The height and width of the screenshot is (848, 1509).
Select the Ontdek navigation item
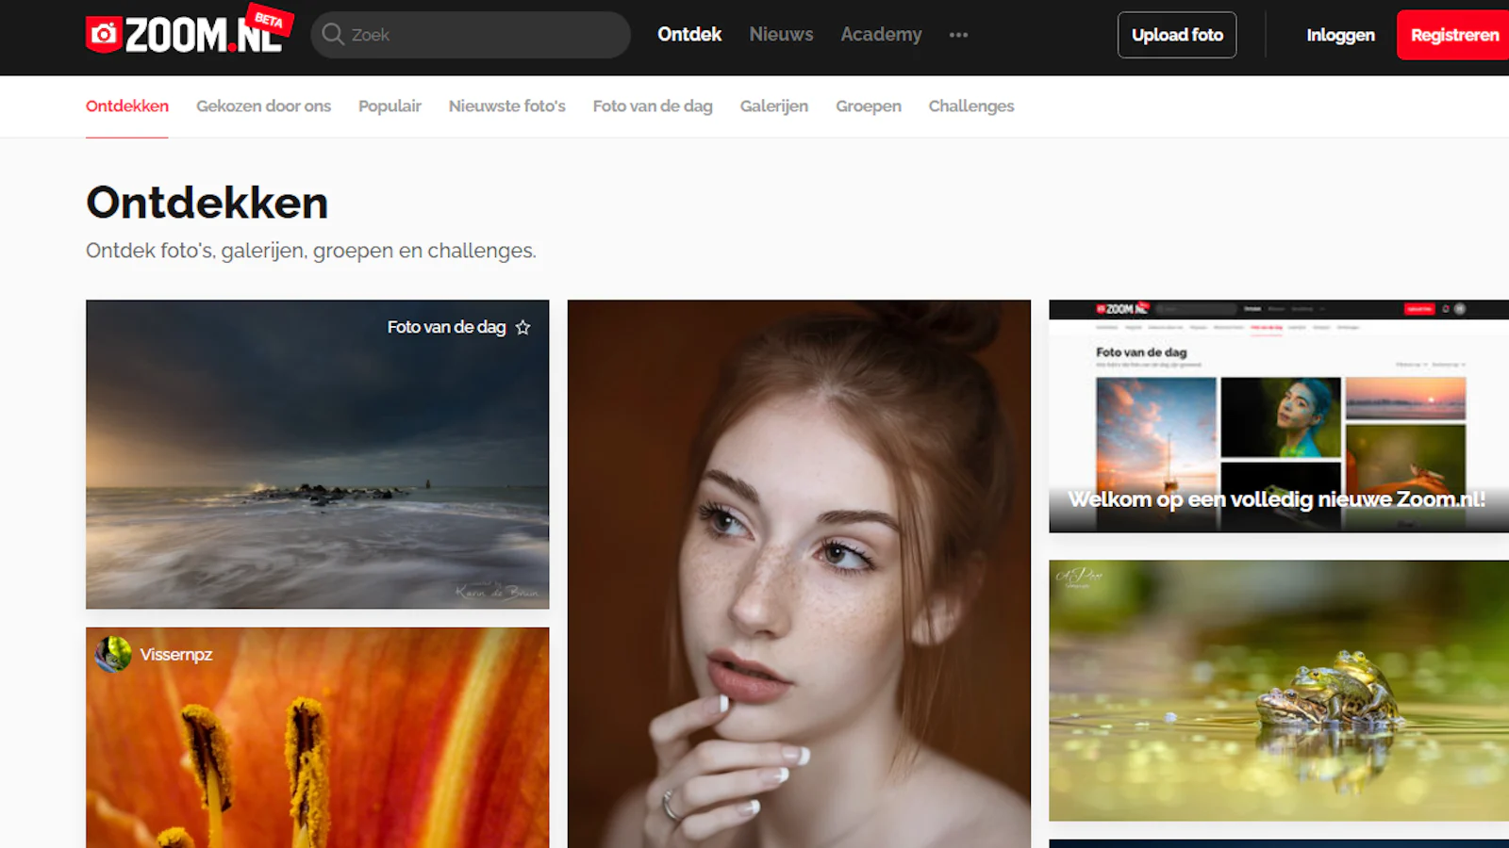689,35
